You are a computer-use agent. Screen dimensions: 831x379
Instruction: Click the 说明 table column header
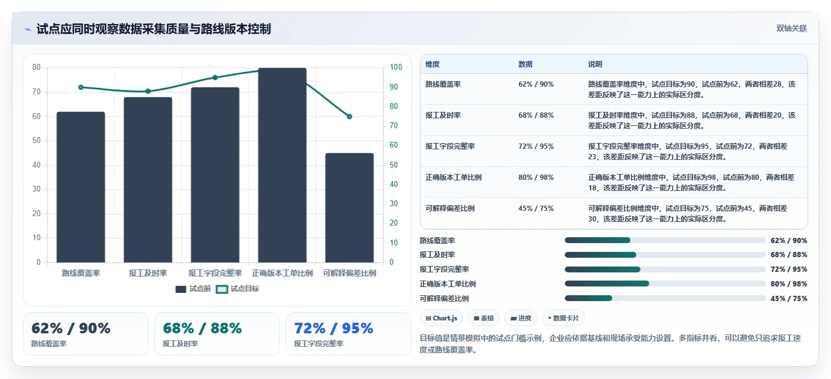coord(595,64)
